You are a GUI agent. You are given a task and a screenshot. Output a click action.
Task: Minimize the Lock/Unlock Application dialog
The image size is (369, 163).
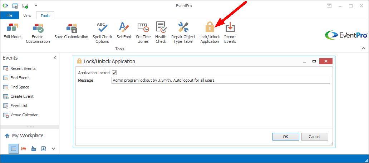(x=305, y=62)
